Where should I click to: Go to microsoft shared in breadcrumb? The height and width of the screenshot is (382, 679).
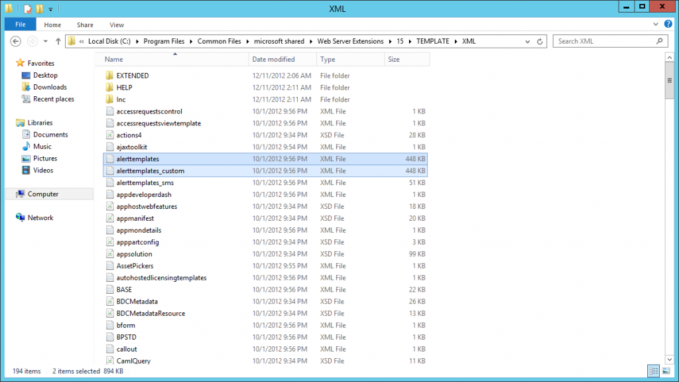tap(279, 41)
